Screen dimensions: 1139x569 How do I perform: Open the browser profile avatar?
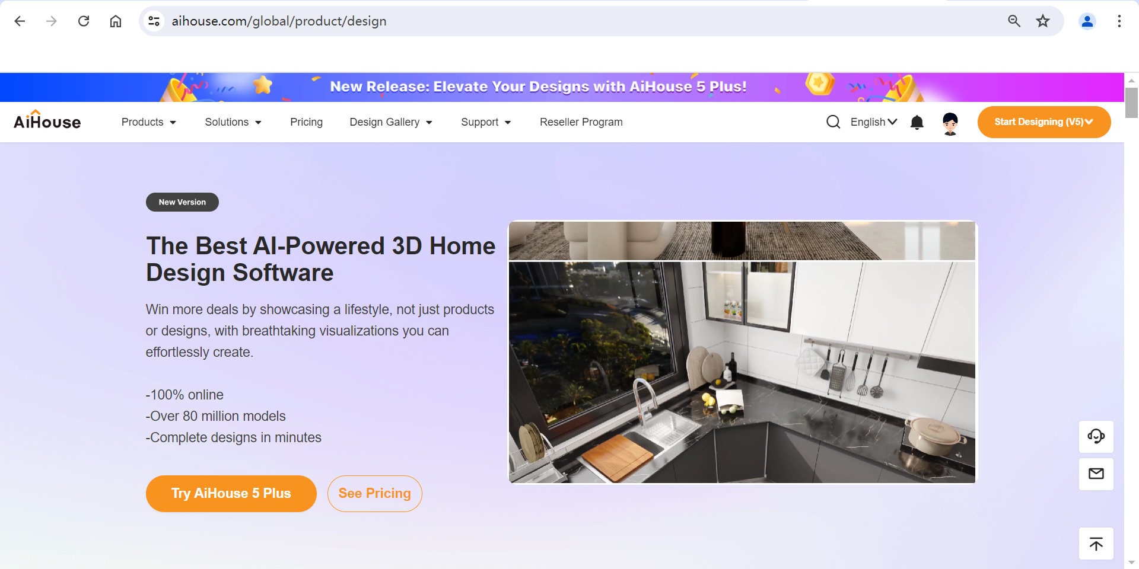pyautogui.click(x=1087, y=21)
